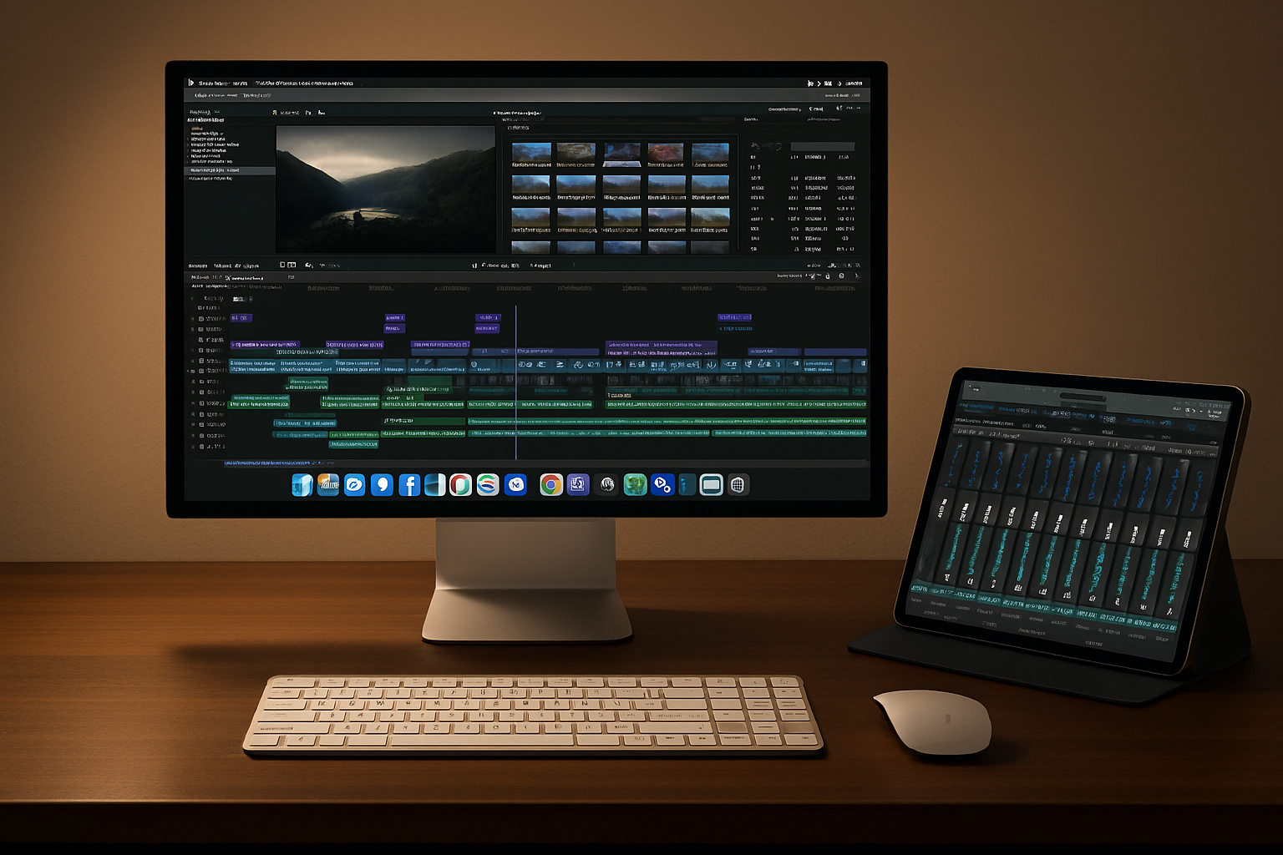1283x855 pixels.
Task: Switch to the second tab under the title bar
Action: tap(255, 95)
